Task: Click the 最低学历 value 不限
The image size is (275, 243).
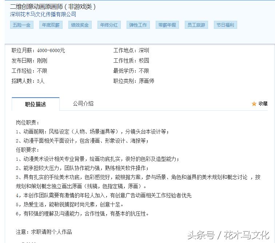Action: click(144, 71)
